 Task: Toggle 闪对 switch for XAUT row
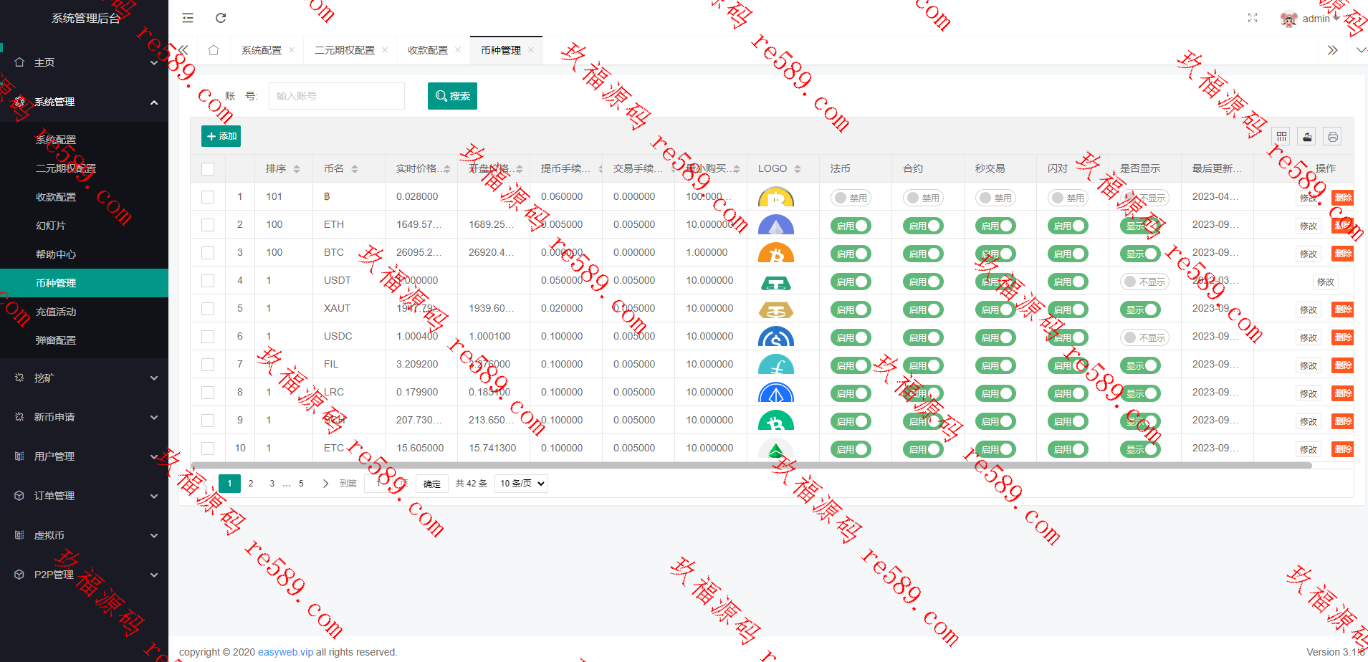click(x=1068, y=310)
